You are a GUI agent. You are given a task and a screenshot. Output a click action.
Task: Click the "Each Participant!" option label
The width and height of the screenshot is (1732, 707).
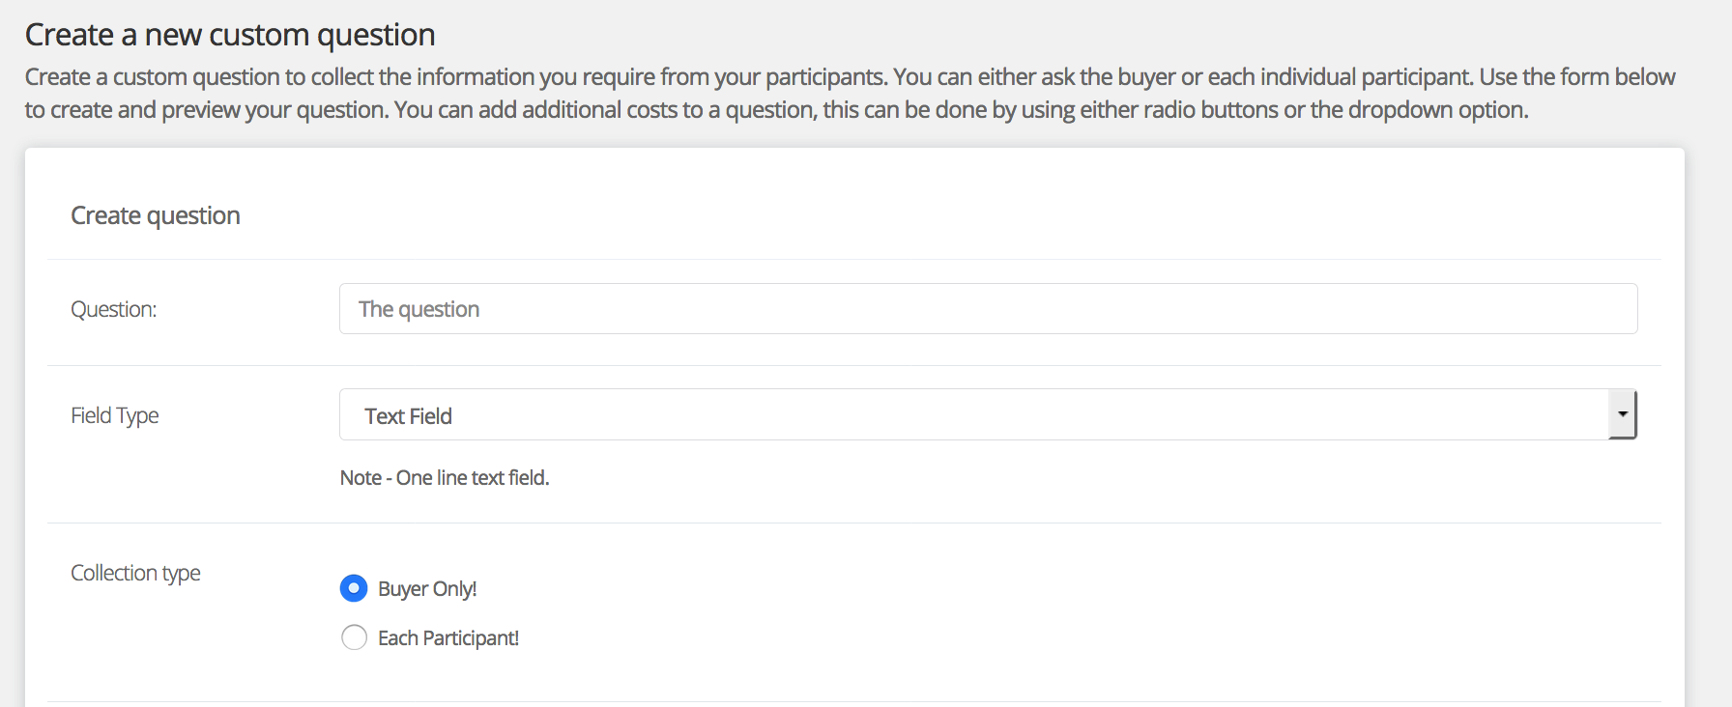tap(448, 638)
